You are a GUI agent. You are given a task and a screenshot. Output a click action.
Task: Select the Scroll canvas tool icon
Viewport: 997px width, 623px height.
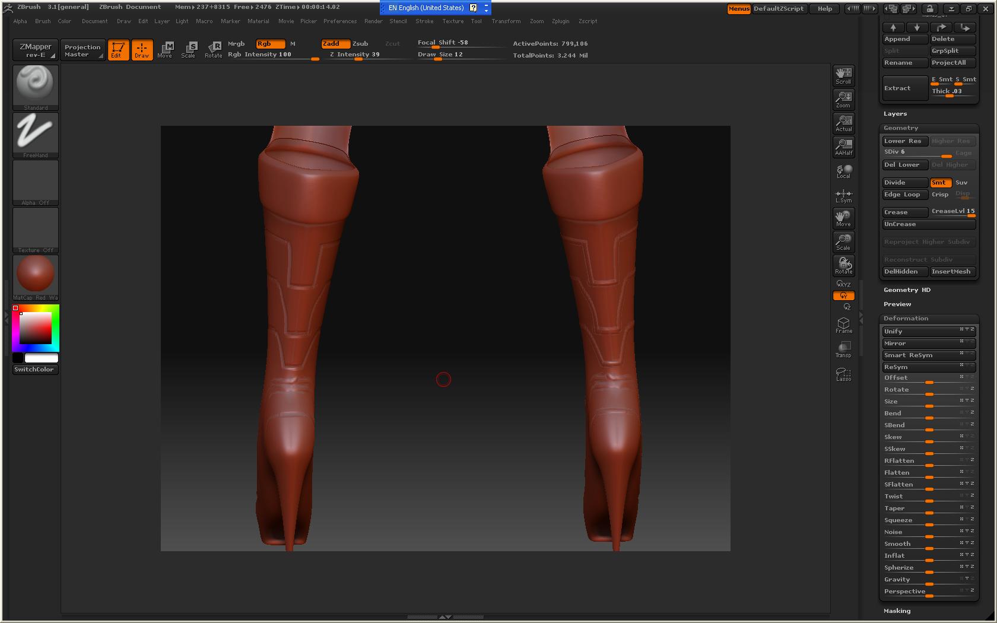tap(843, 75)
